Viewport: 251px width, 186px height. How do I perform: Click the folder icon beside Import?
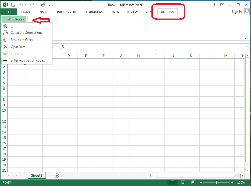coord(5,53)
